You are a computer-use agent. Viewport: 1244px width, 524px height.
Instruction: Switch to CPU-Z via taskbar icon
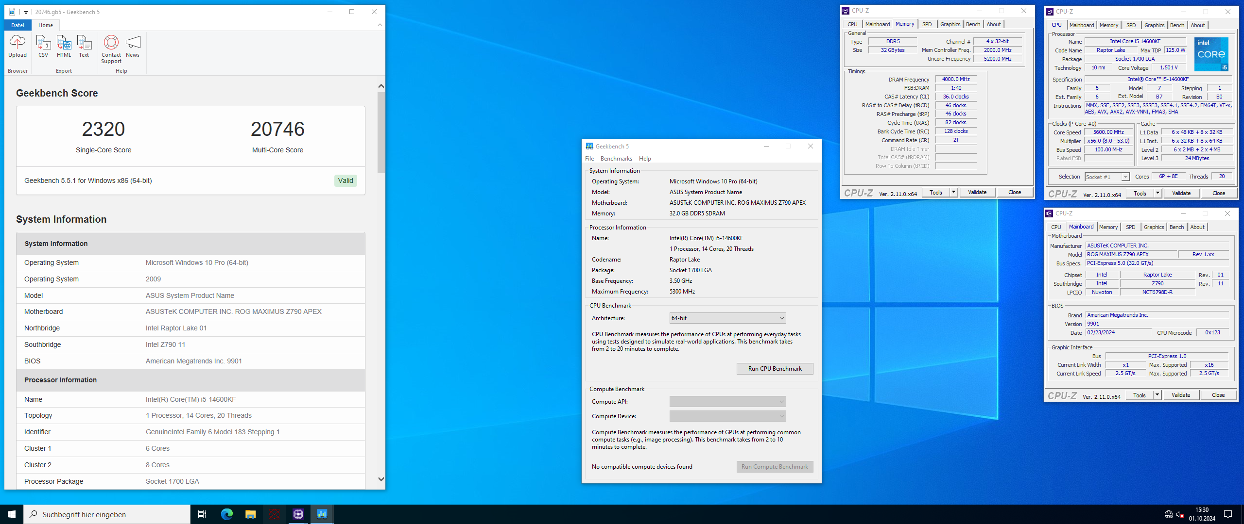click(298, 514)
